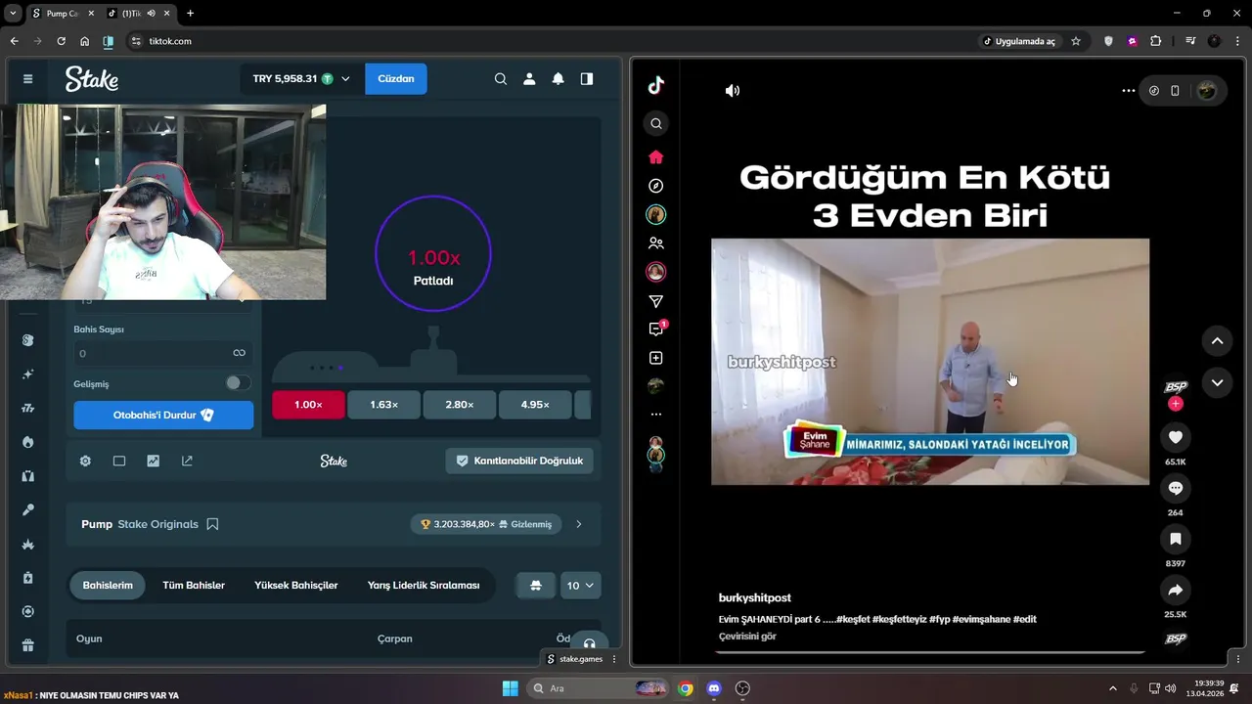Image resolution: width=1252 pixels, height=704 pixels.
Task: Bookmark Pump as favourite game
Action: click(x=212, y=524)
